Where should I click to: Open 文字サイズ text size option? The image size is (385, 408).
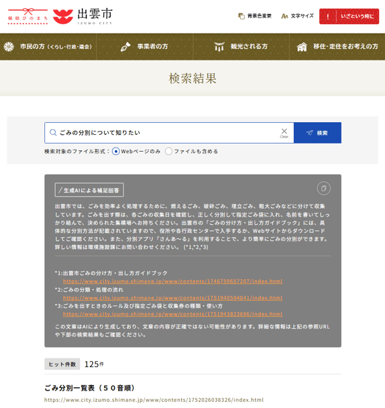click(297, 16)
